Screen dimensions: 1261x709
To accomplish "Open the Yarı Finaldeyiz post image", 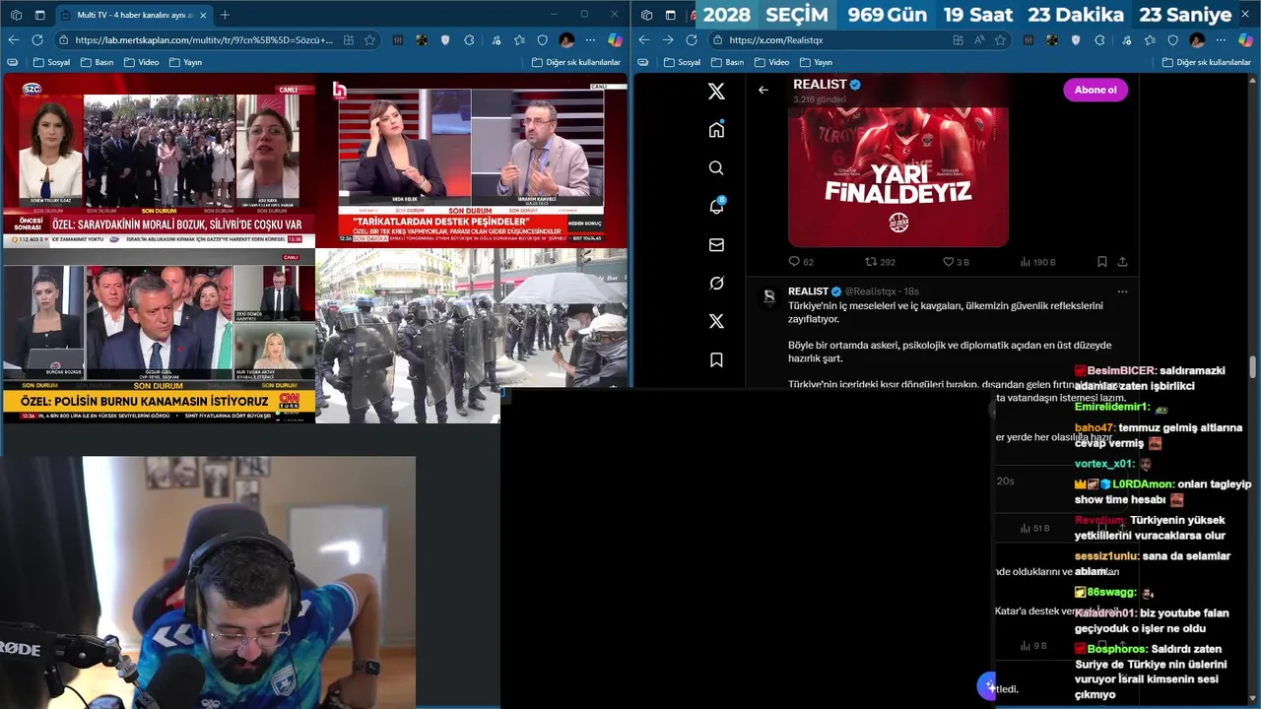I will (898, 177).
